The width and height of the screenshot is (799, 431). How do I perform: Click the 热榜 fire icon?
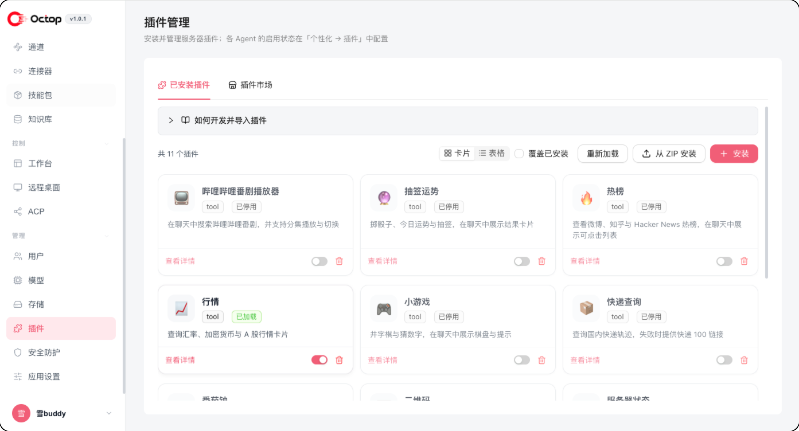coord(586,198)
